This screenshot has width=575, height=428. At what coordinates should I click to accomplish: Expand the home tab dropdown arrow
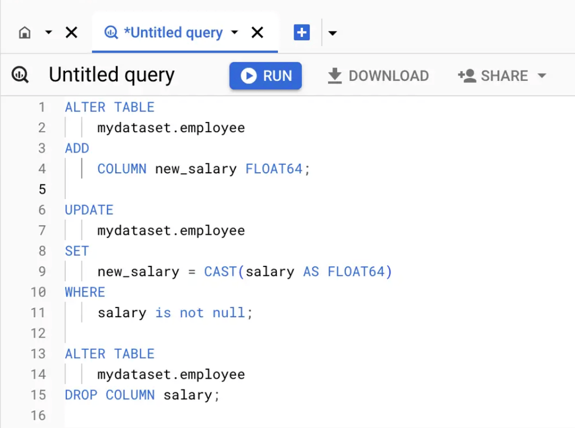click(x=48, y=33)
